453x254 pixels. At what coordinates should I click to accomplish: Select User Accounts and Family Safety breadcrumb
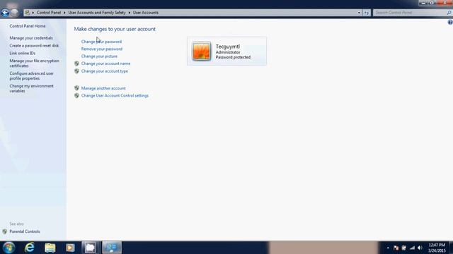point(97,13)
